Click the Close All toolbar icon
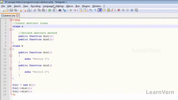This screenshot has height=100, width=178. pos(25,10)
